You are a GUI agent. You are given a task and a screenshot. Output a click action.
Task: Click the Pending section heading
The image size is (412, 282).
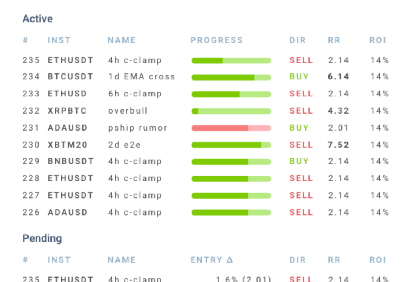click(x=42, y=238)
